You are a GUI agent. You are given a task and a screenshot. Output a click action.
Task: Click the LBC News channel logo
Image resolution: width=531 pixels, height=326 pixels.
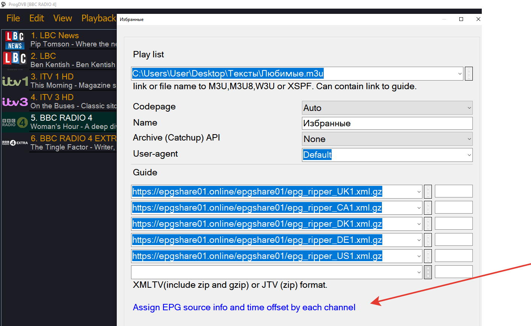(x=15, y=40)
